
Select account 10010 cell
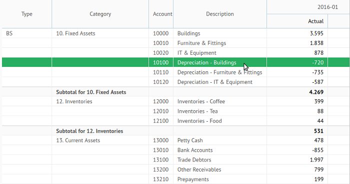pyautogui.click(x=161, y=43)
